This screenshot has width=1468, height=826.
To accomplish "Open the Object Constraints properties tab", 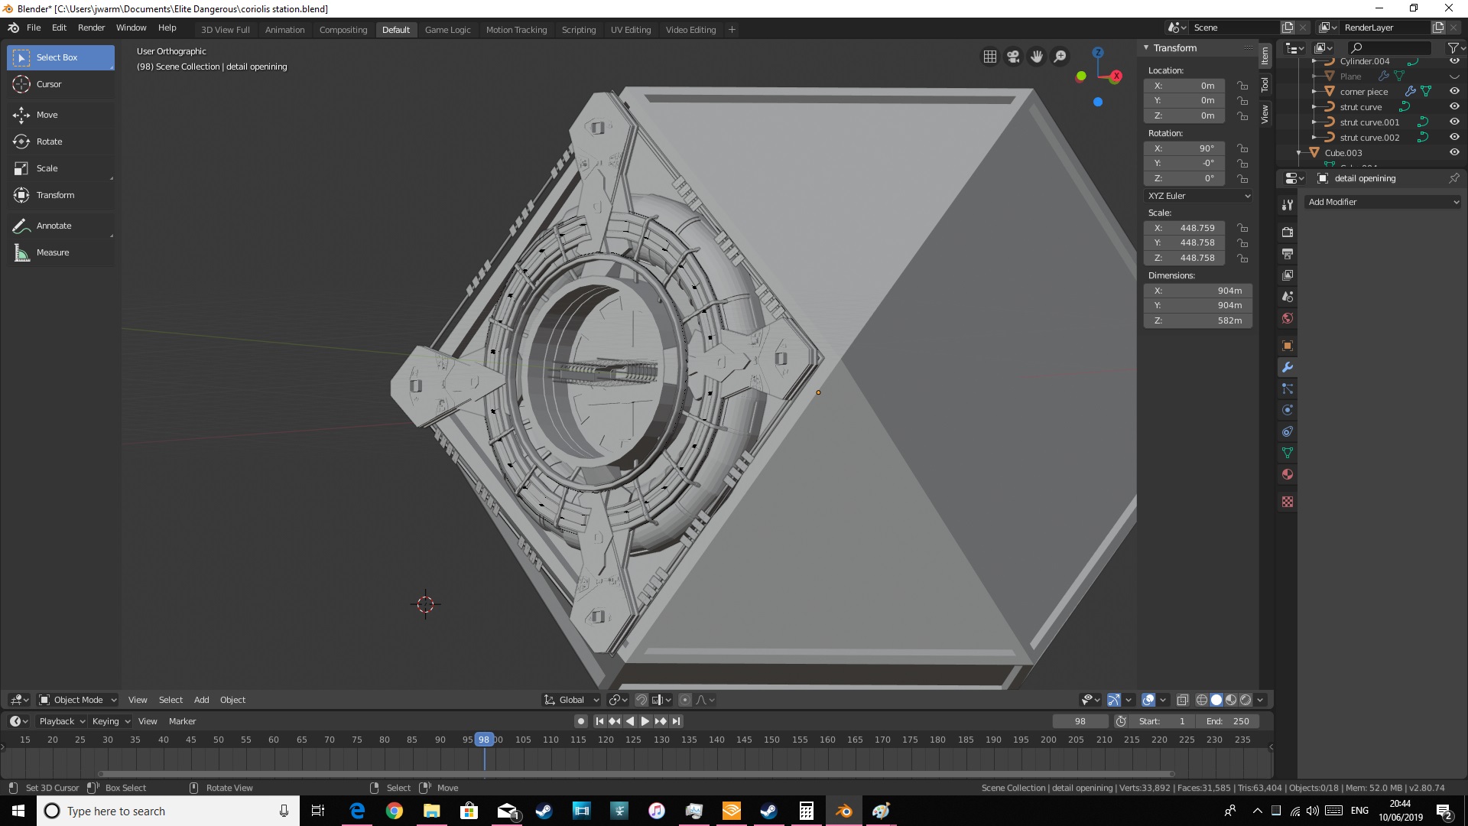I will click(1288, 431).
